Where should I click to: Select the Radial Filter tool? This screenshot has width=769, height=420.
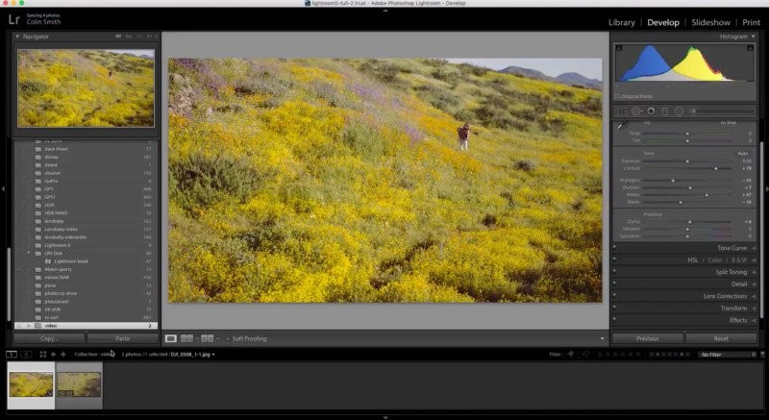(679, 111)
